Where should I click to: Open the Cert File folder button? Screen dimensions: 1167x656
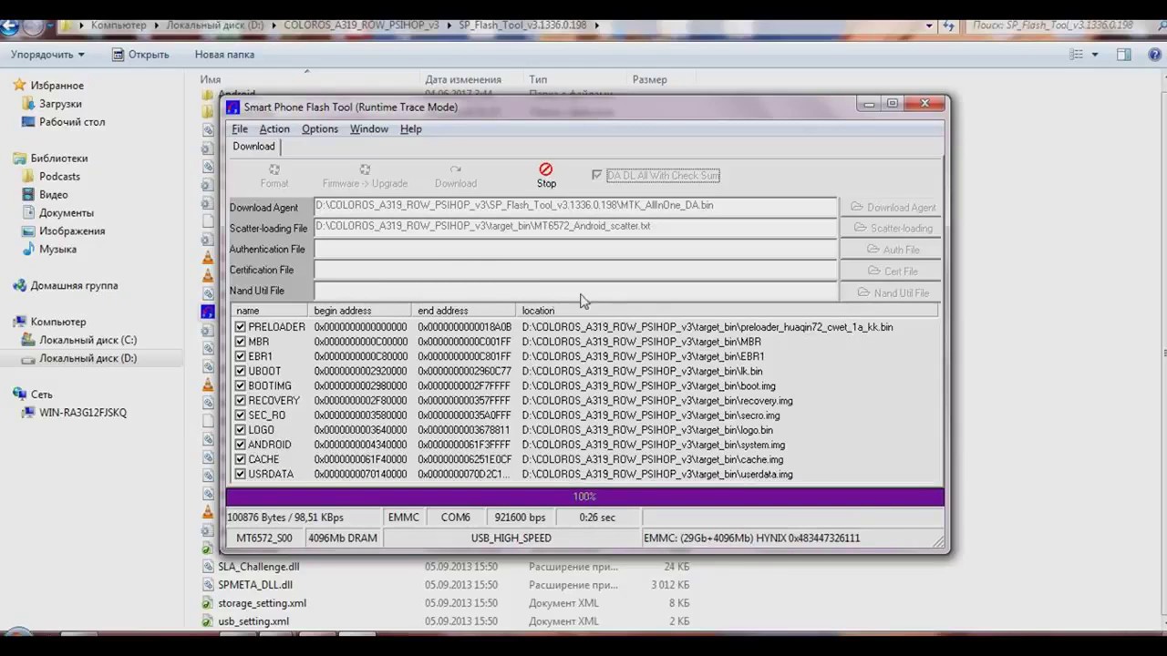[x=891, y=271]
